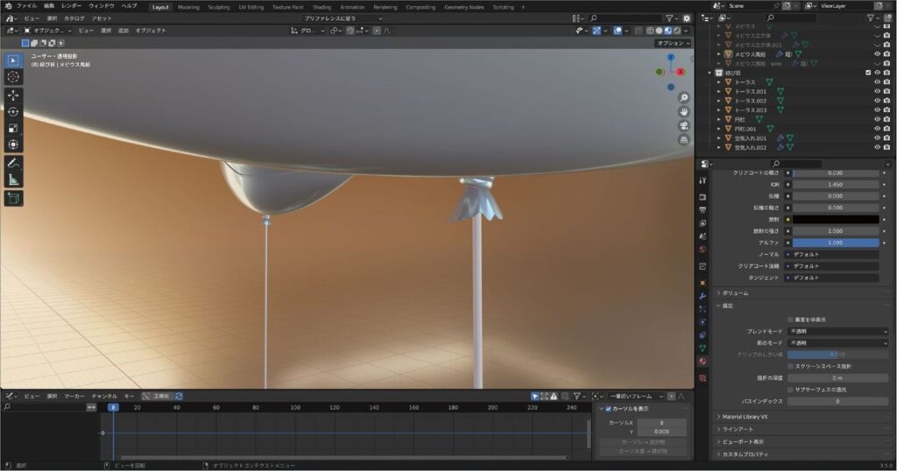This screenshot has width=897, height=471.
Task: Switch viewport to rendered shading sphere
Action: 677,31
